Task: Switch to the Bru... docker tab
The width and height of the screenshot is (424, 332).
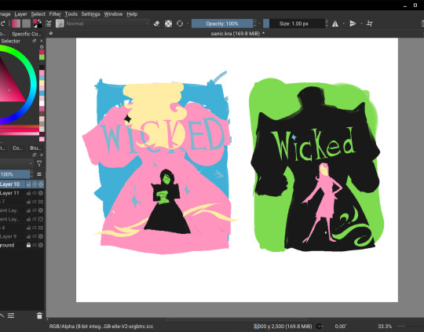Action: tap(35, 148)
